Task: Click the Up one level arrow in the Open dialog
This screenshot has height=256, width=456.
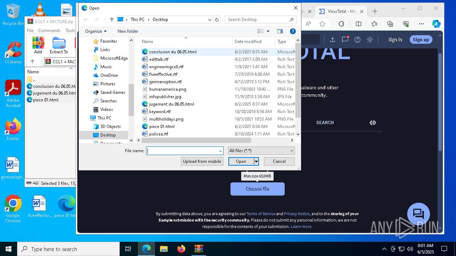Action: click(112, 20)
